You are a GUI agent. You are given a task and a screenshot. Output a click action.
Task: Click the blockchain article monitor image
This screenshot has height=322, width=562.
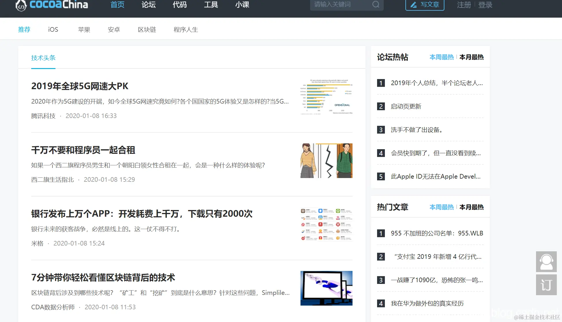pos(326,288)
